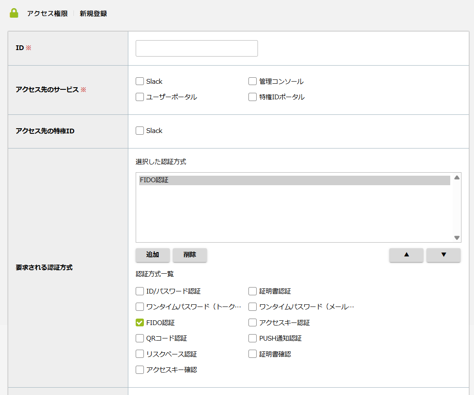Click the 要求される認証方式 row label
This screenshot has height=395, width=474.
click(44, 268)
